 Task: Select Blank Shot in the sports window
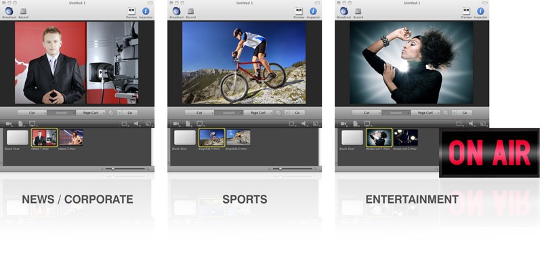(184, 137)
